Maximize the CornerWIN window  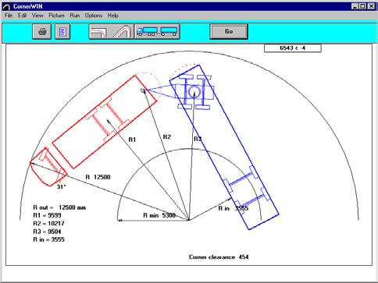(362, 6)
